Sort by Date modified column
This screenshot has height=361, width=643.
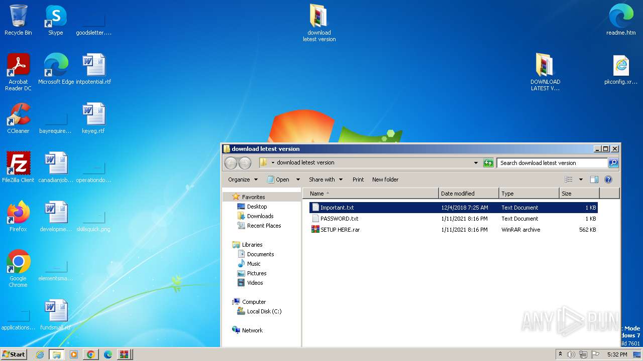(469, 194)
